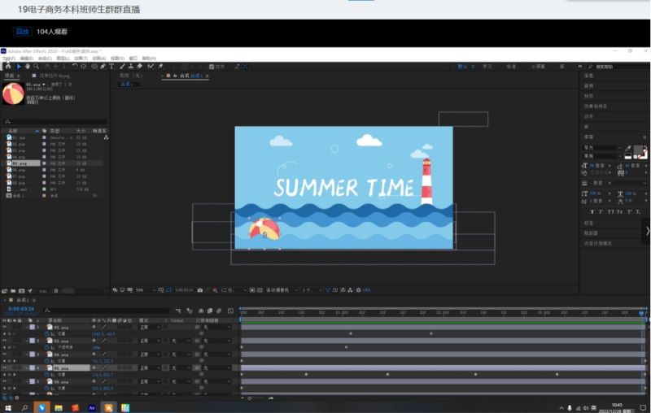Viewport: 651px width, 413px height.
Task: Open the viewer magnification dropdown showing 50%
Action: point(142,289)
